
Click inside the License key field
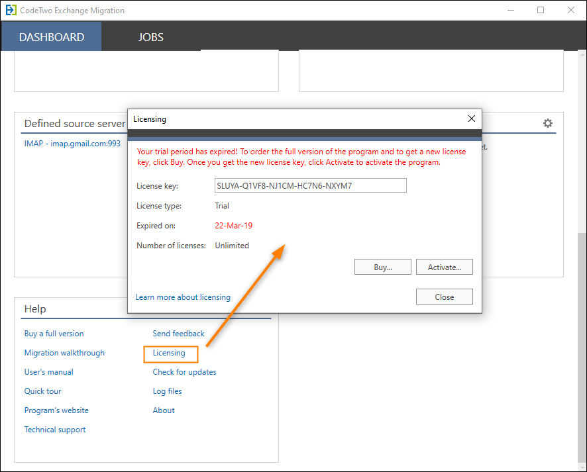click(310, 185)
